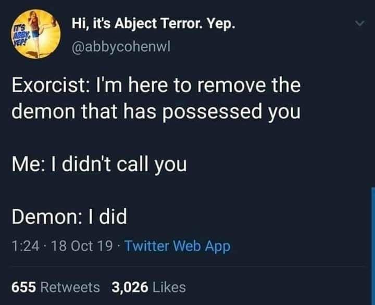Click the word 'Retweets' in the stats row

click(x=70, y=287)
